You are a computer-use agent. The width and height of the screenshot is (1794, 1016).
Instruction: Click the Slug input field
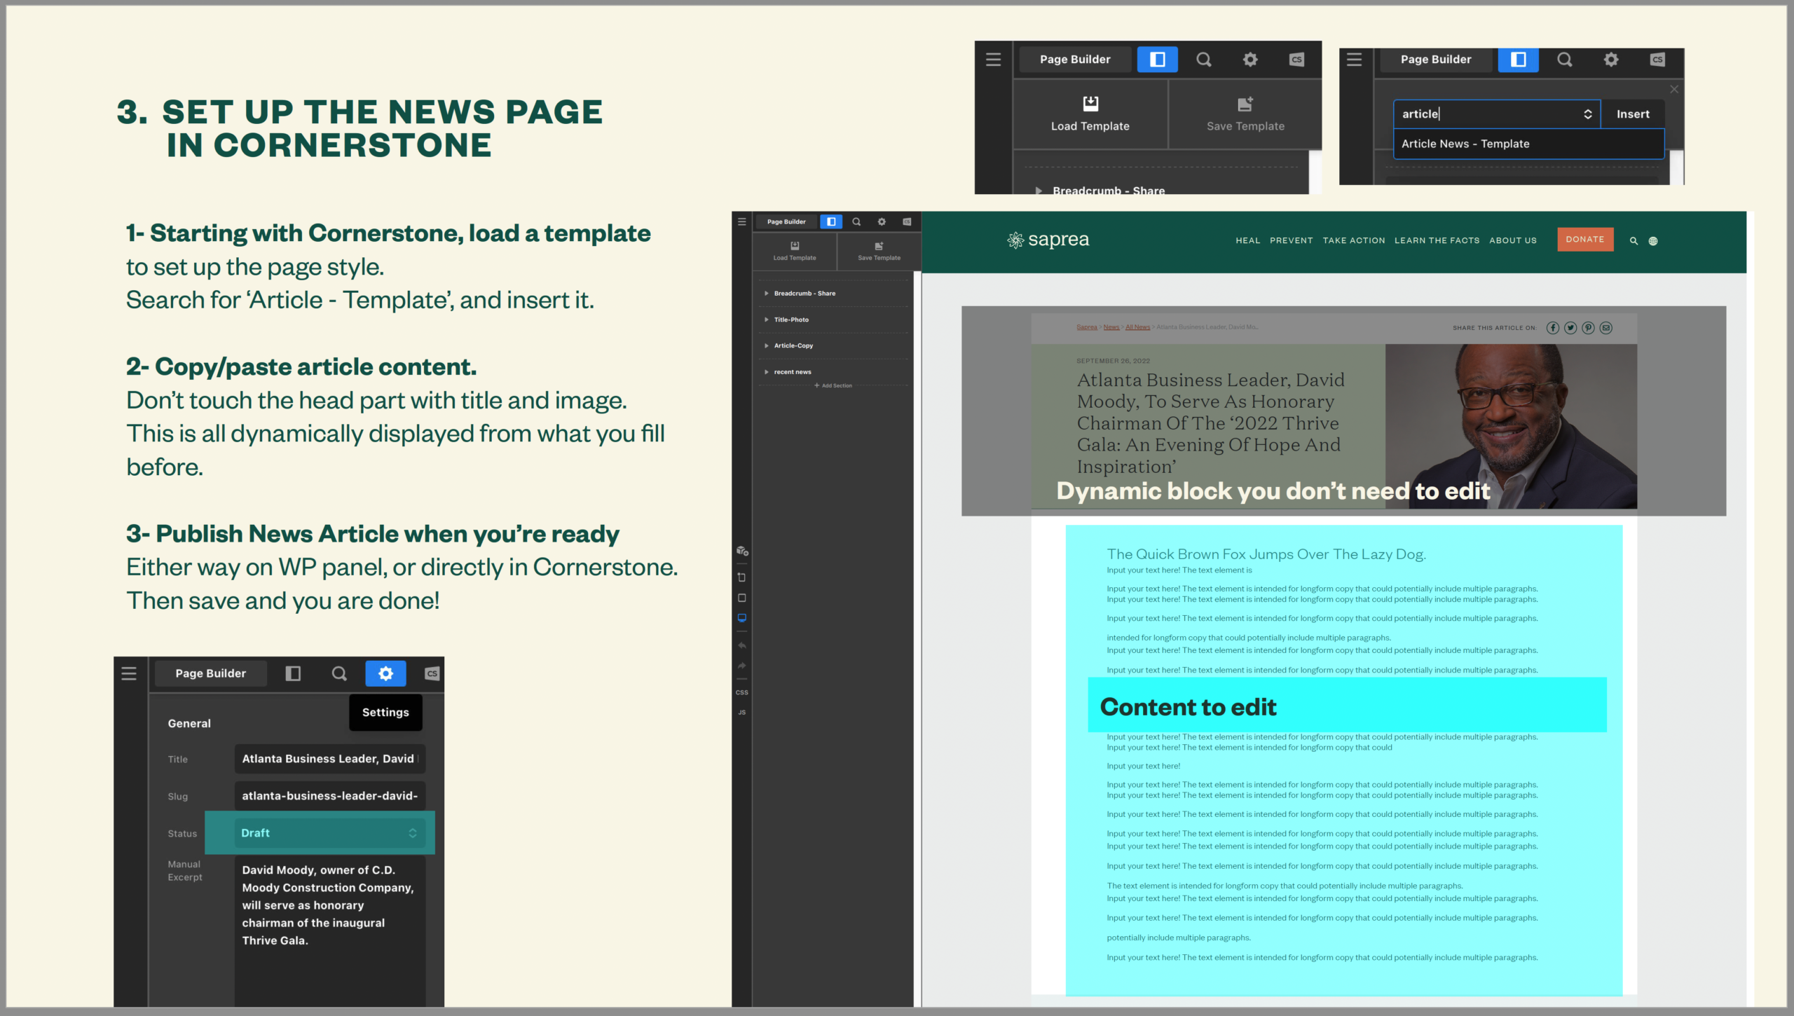(x=329, y=796)
